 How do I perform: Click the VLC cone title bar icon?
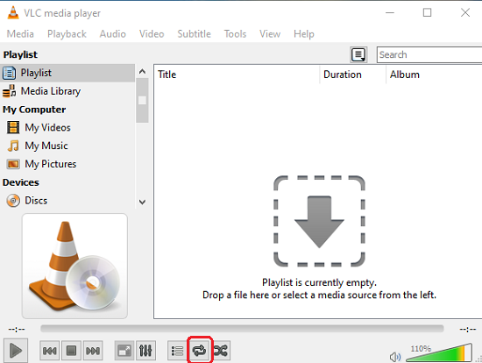(x=13, y=12)
